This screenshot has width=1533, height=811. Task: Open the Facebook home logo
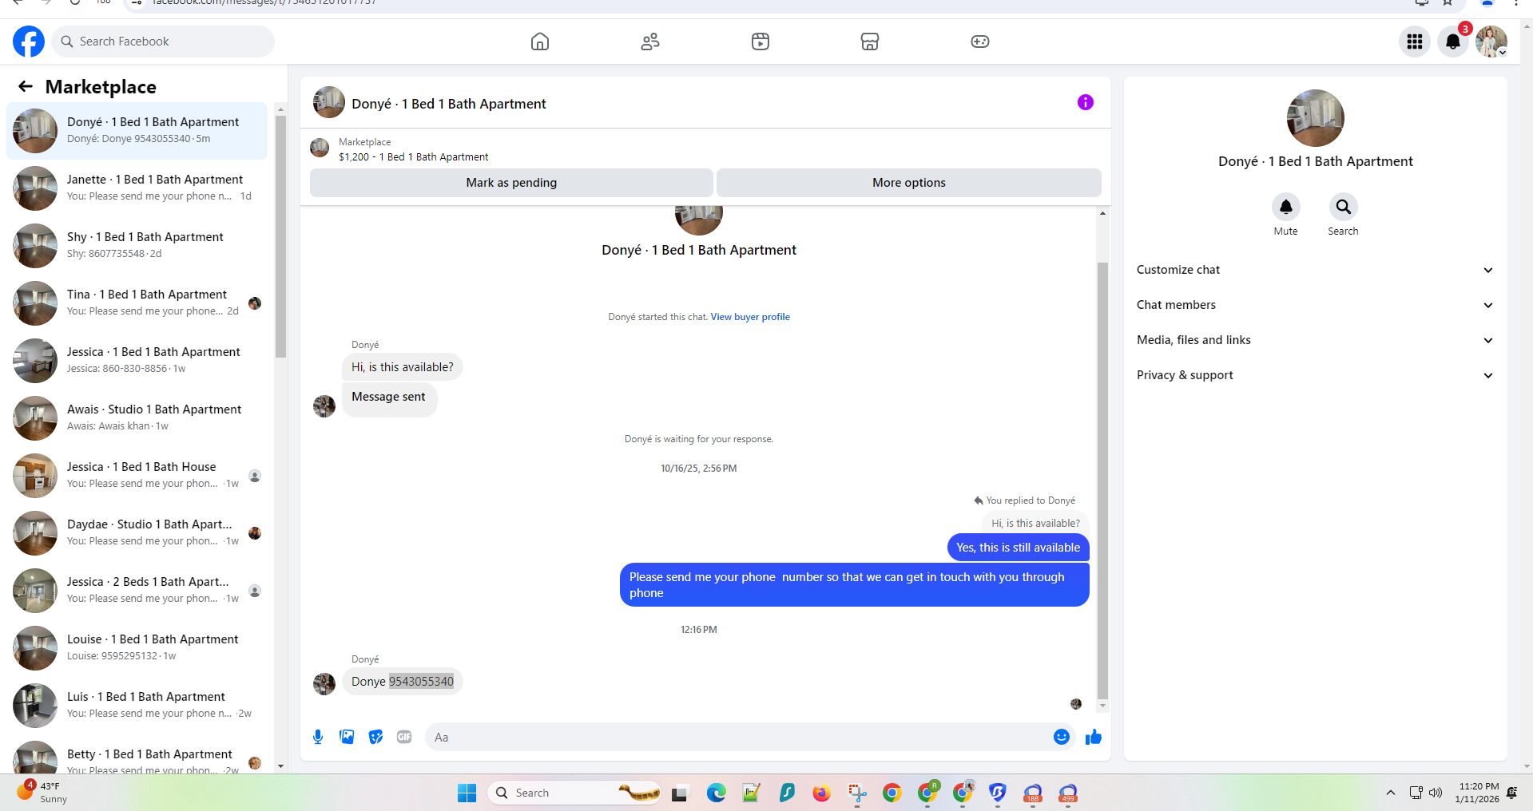[x=29, y=42]
